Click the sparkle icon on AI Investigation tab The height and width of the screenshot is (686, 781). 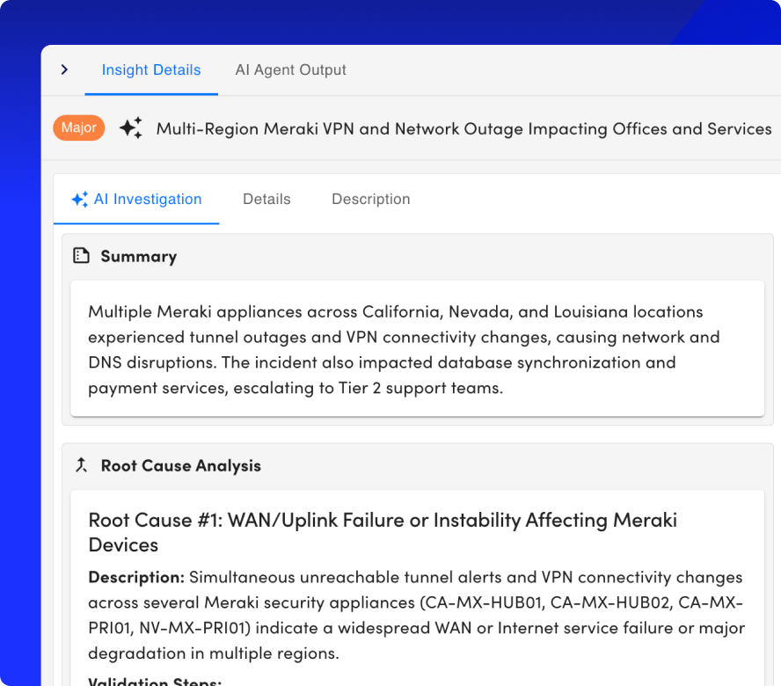[x=80, y=200]
